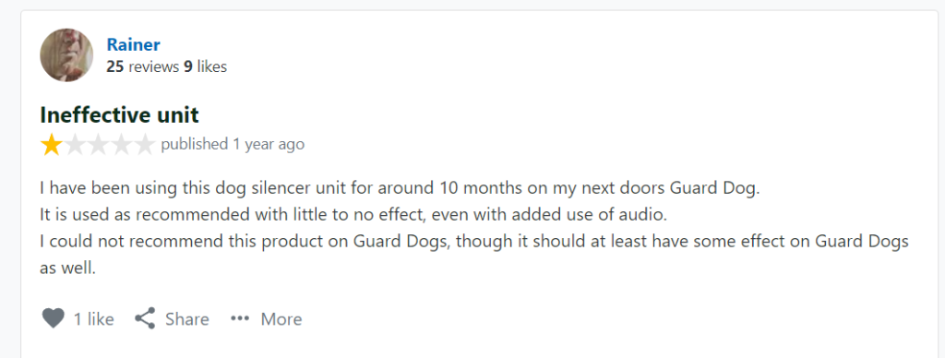945x358 pixels.
Task: Click the filled gold first star
Action: (x=52, y=145)
